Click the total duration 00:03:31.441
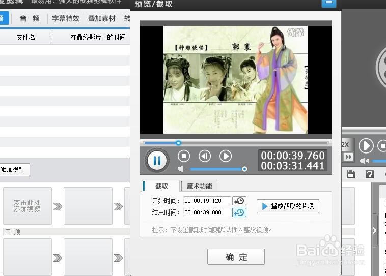 coord(293,166)
